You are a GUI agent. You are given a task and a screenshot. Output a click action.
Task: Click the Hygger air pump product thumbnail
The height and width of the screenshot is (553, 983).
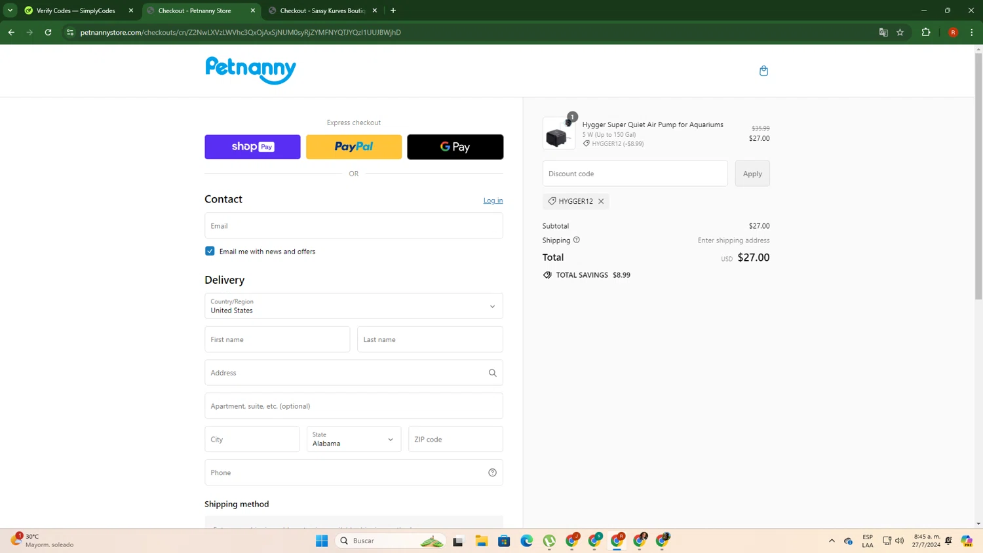(x=558, y=133)
